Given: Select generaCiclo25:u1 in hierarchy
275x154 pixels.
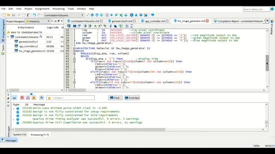Looking at the screenshot, I should coord(28,41).
